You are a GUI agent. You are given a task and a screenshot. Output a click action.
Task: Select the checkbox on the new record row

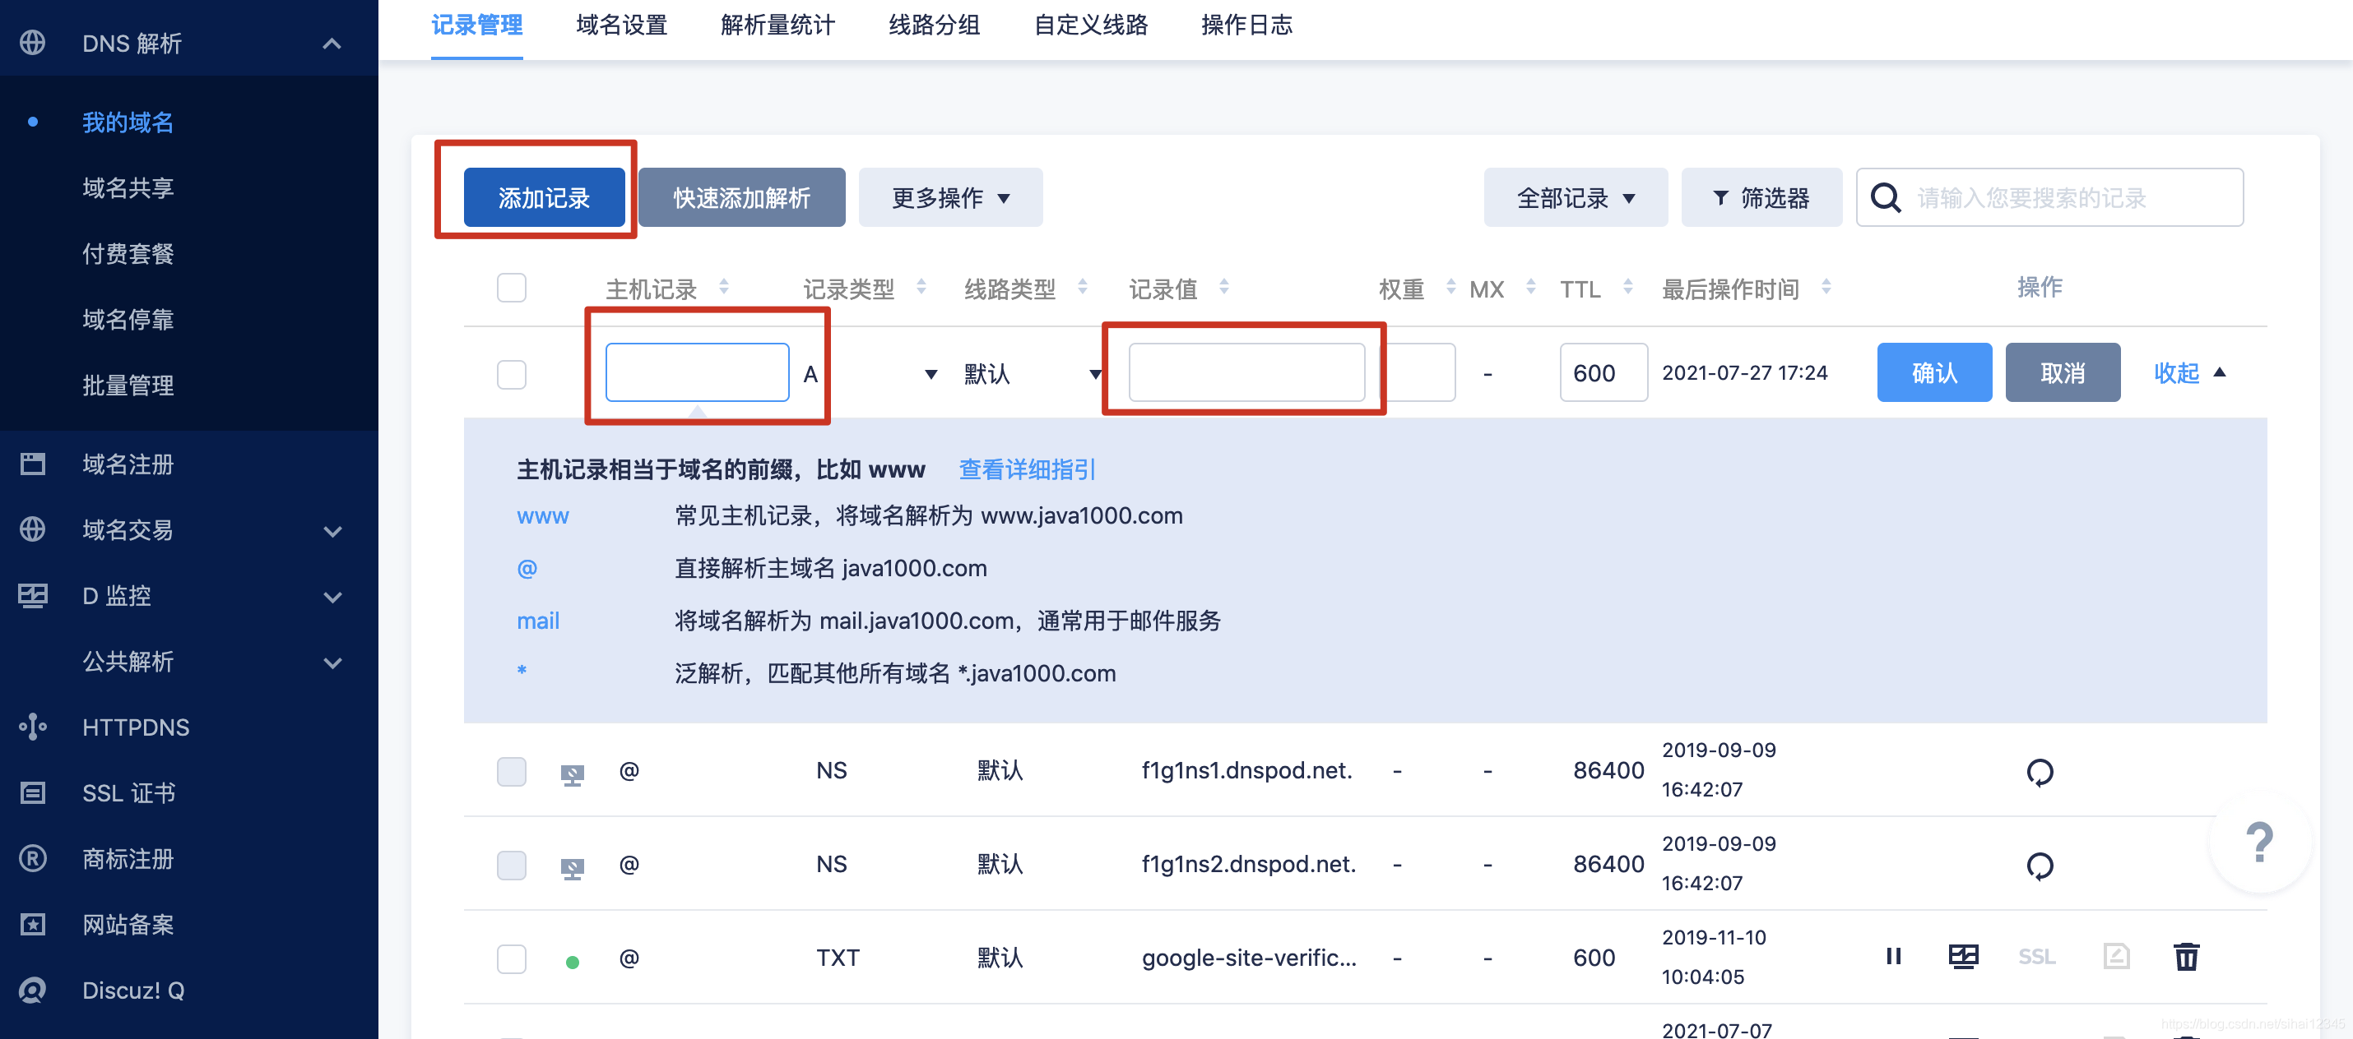pos(512,373)
